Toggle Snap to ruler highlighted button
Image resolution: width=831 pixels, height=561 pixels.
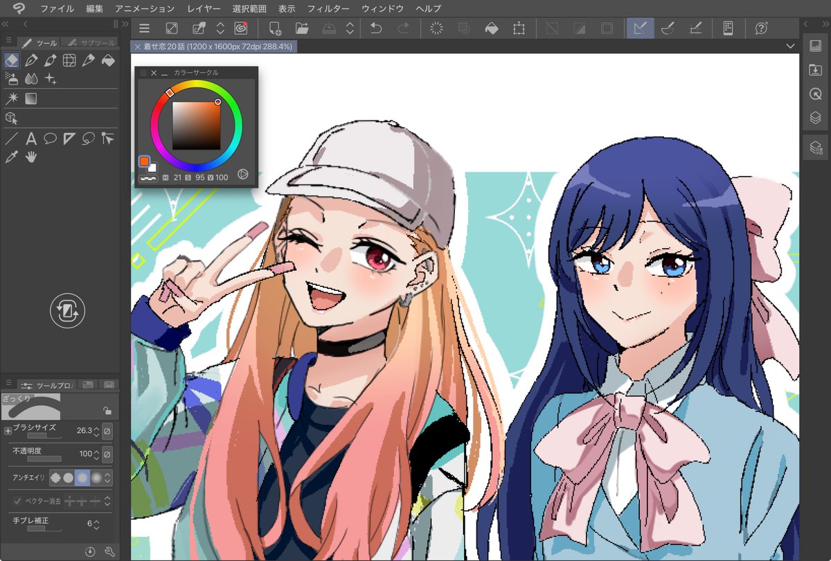point(641,28)
